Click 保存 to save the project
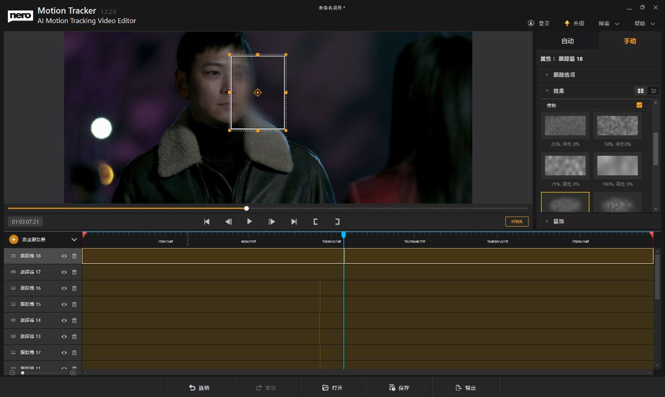This screenshot has width=665, height=397. tap(399, 388)
